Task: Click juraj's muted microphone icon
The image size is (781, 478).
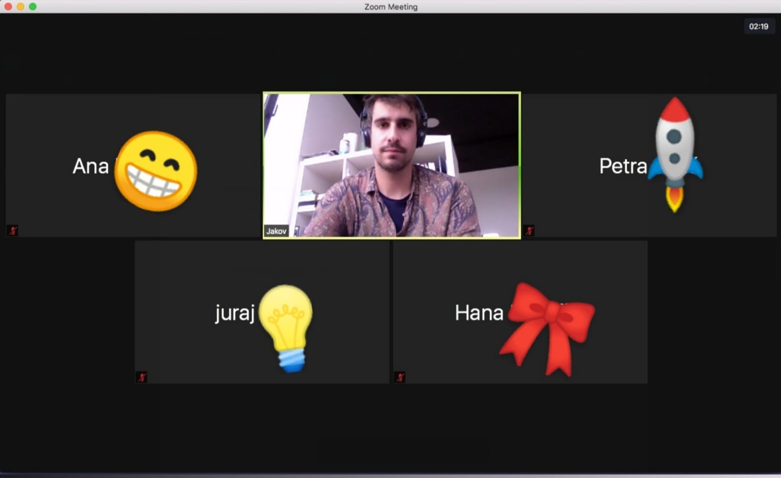Action: pos(142,377)
